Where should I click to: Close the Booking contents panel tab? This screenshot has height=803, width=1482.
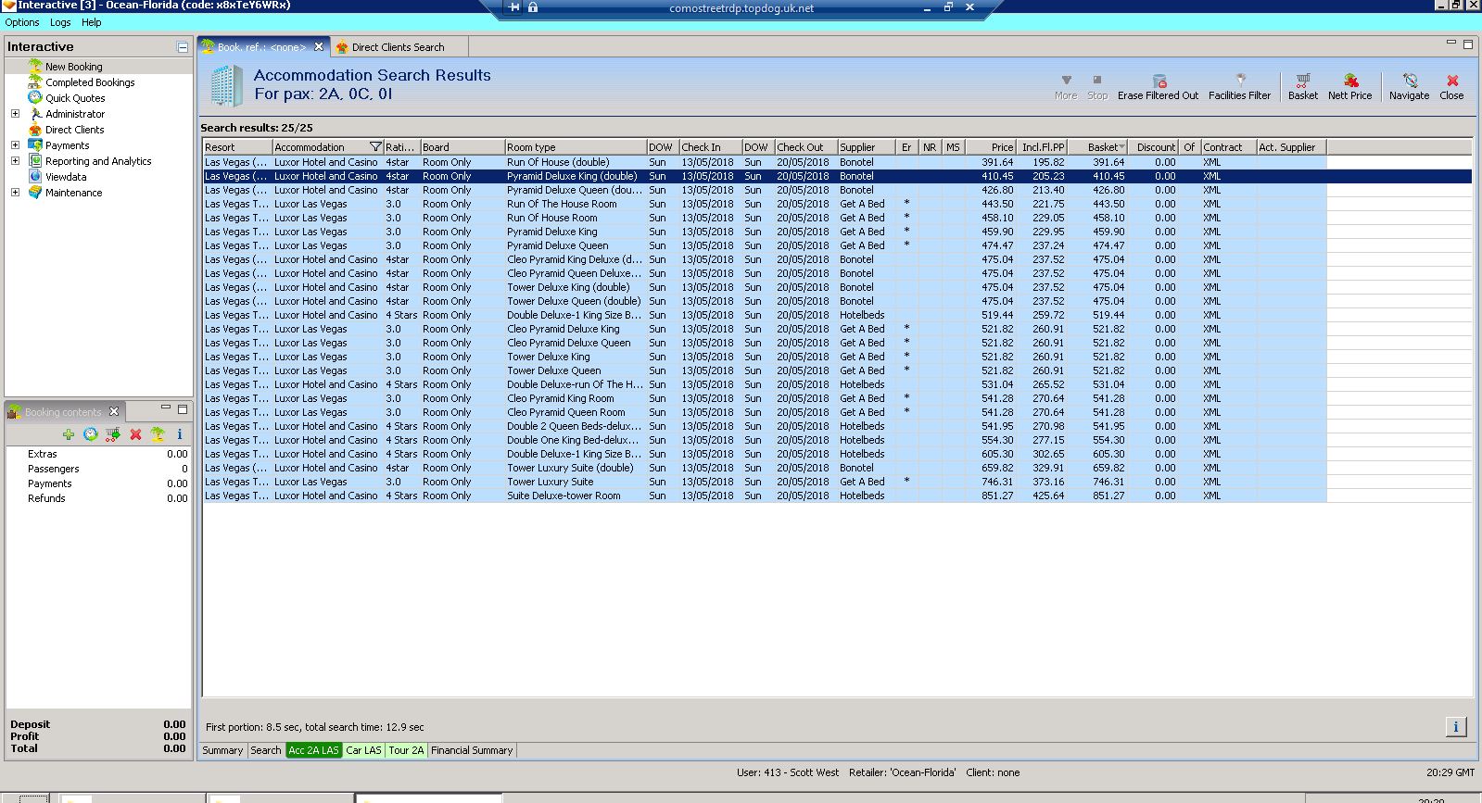point(114,411)
